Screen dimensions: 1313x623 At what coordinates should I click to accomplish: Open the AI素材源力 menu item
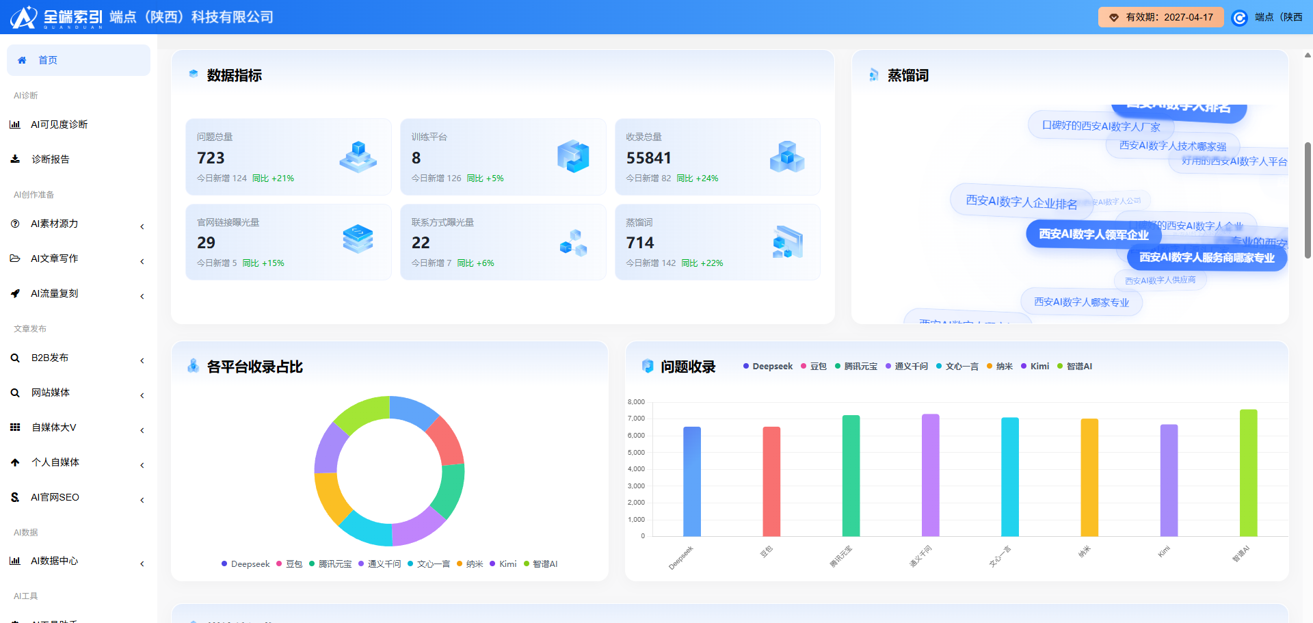[x=79, y=224]
